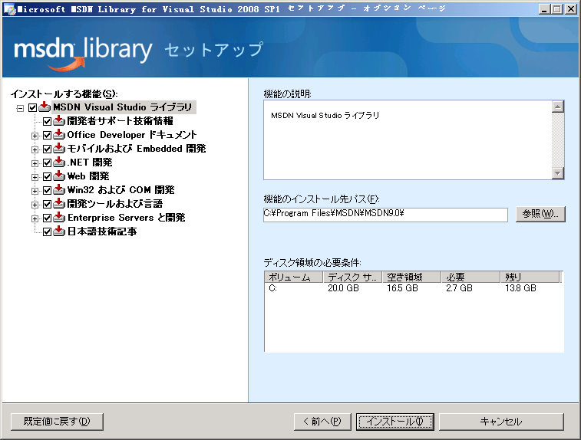Click the キャンセル button
581x440 pixels.
pyautogui.click(x=501, y=422)
